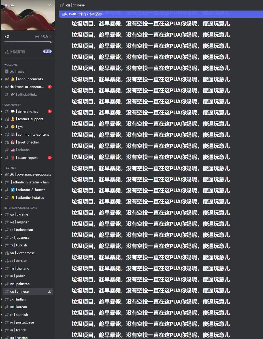Open the atlantic-2-faucet channel
263x339 pixels.
click(x=28, y=190)
